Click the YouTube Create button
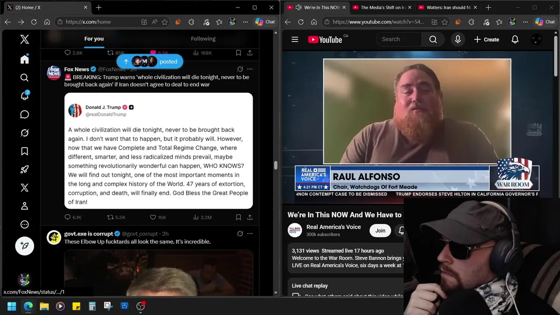Viewport: 560px width, 315px height. (486, 39)
